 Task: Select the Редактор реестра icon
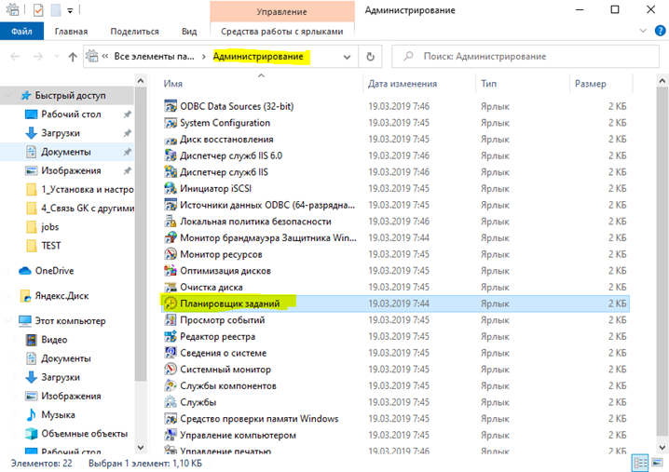(171, 336)
